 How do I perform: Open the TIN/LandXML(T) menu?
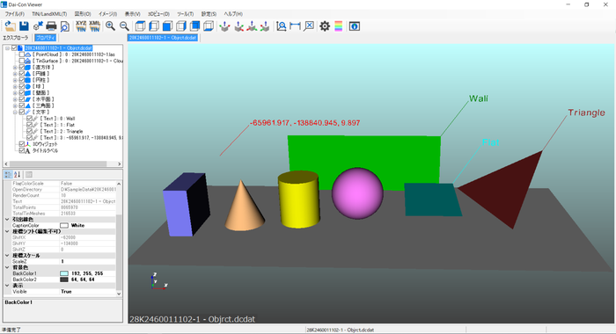(x=49, y=14)
